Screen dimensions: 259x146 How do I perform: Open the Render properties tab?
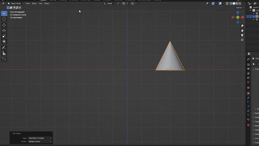pyautogui.click(x=248, y=64)
